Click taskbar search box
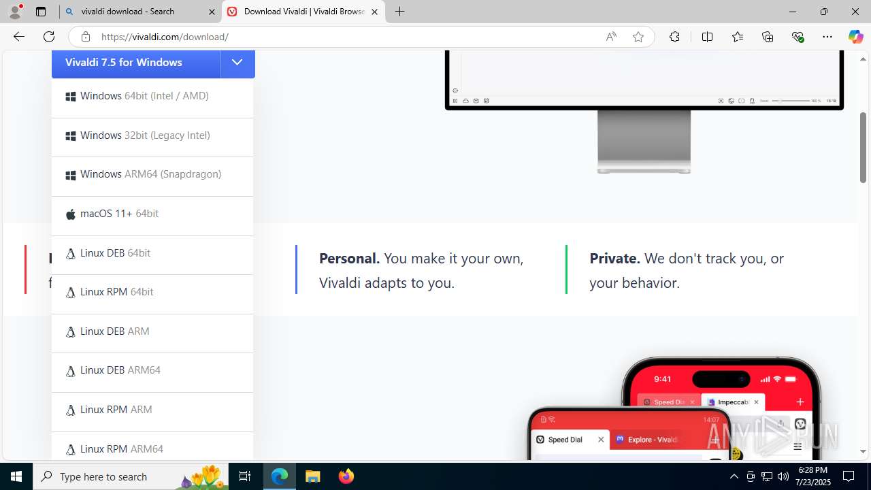Image resolution: width=871 pixels, height=490 pixels. coord(131,476)
